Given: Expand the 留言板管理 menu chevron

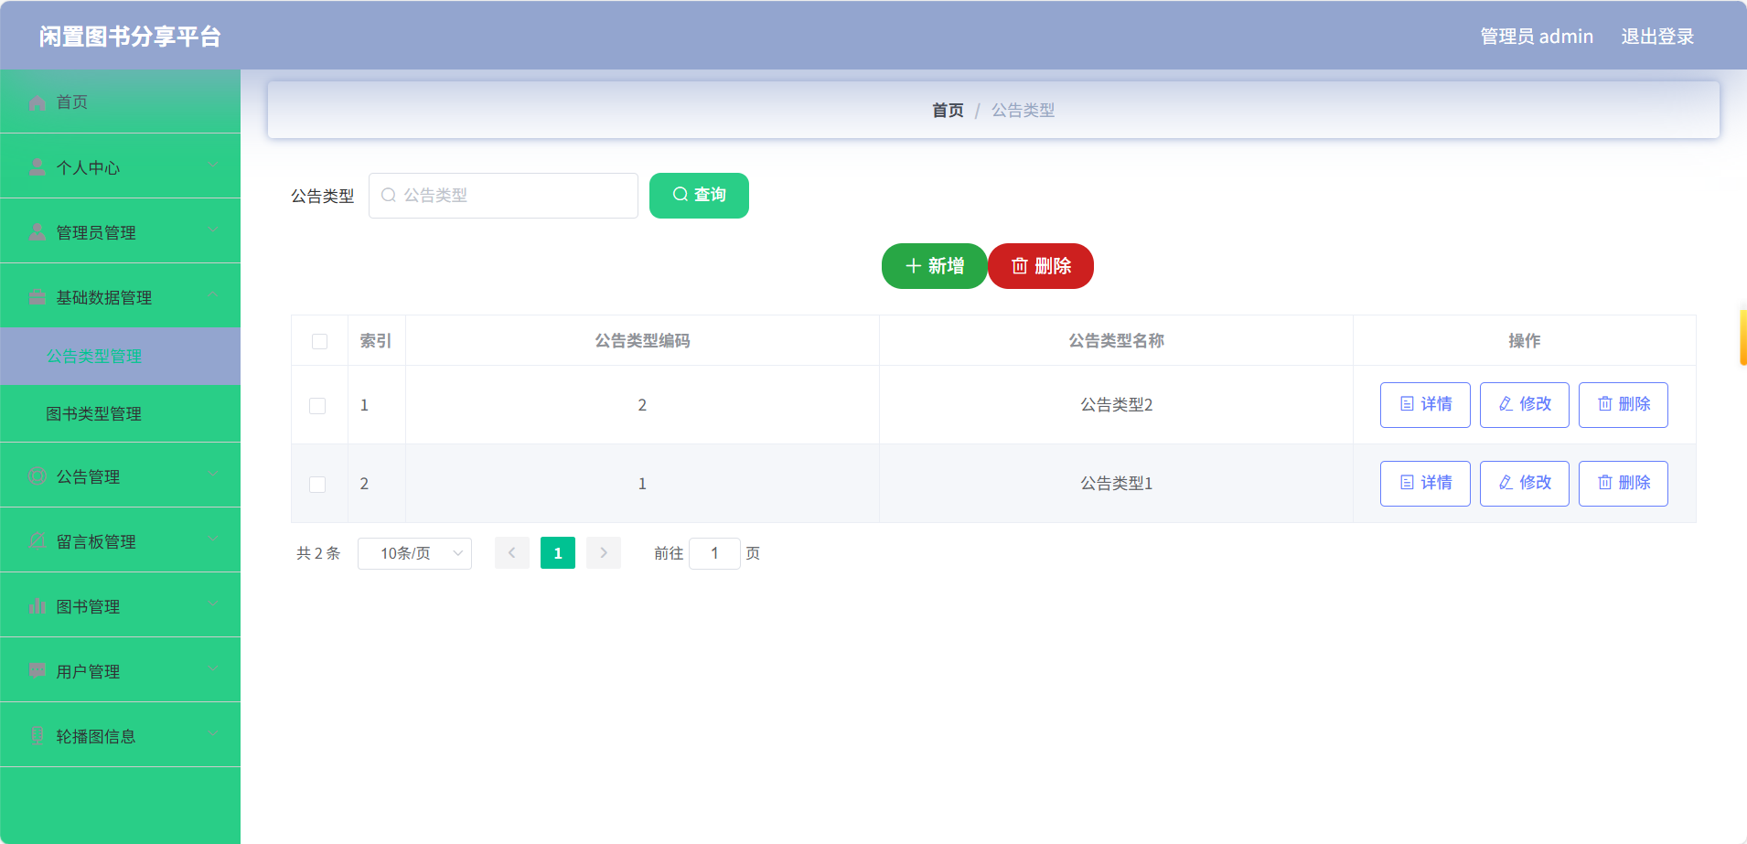Looking at the screenshot, I should point(212,540).
